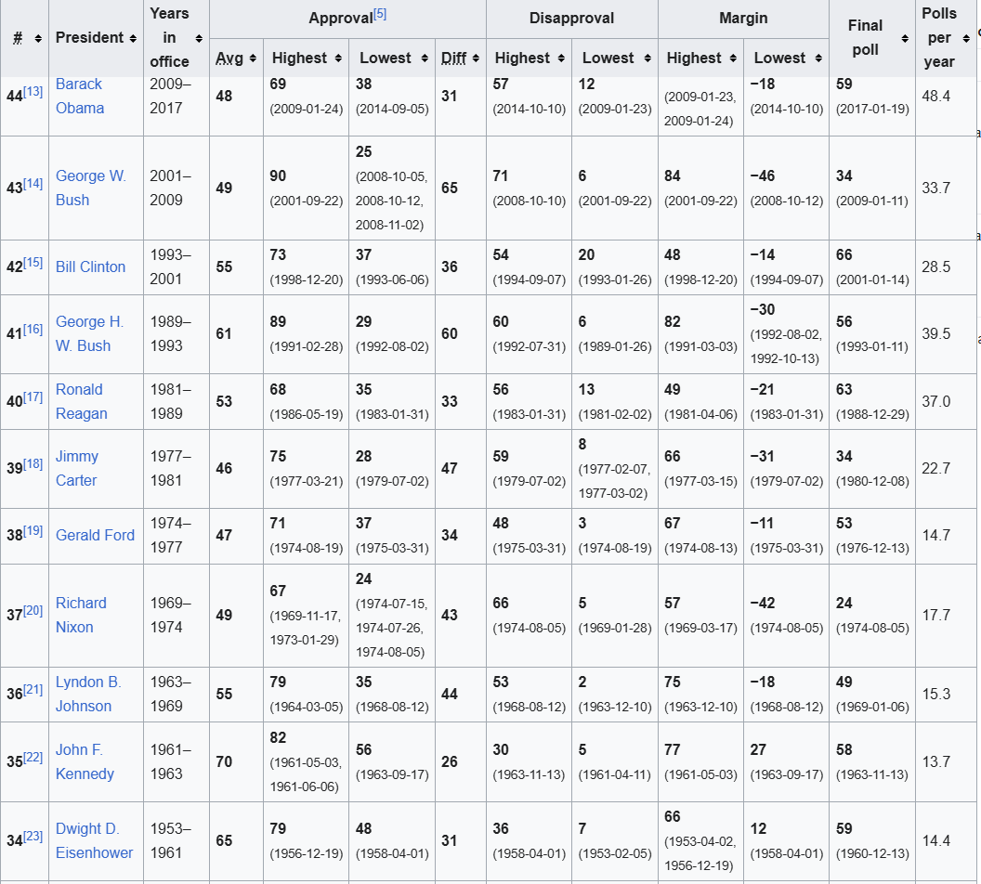Follow reference [17] beside 40
The height and width of the screenshot is (884, 981).
(33, 396)
